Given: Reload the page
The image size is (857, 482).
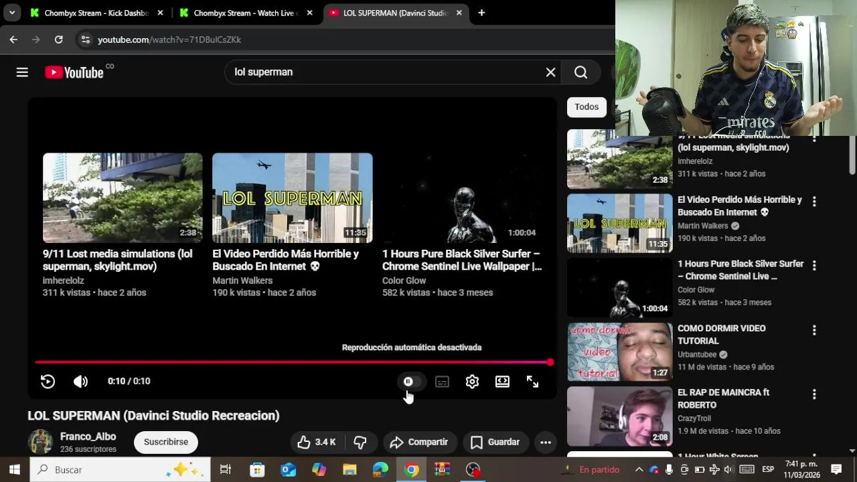Looking at the screenshot, I should pos(59,39).
